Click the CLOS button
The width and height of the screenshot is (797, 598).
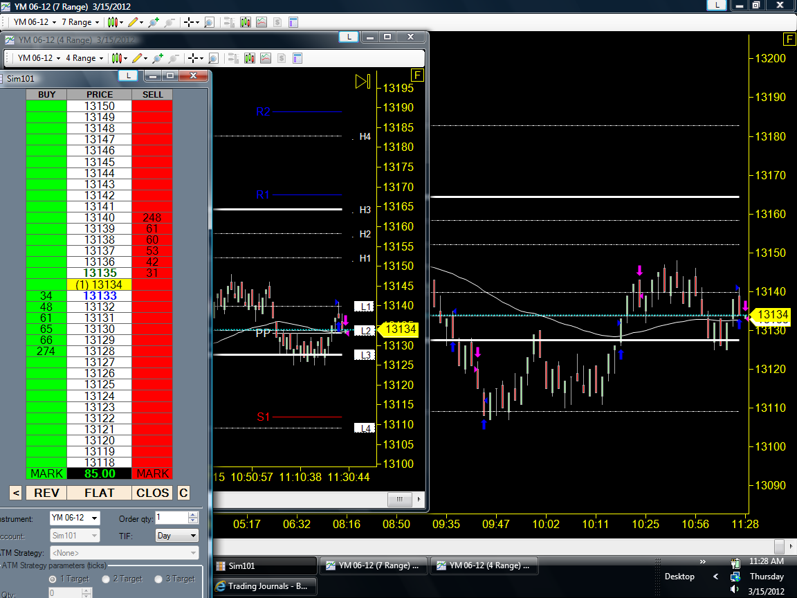[152, 493]
